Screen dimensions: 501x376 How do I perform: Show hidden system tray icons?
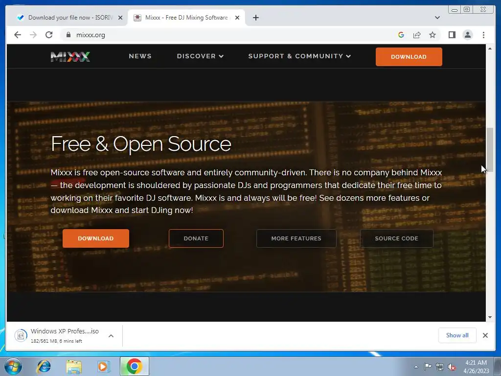click(416, 367)
